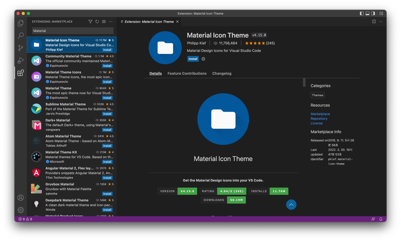The width and height of the screenshot is (401, 241).
Task: Toggle secondary side bar layout icon
Action: [x=373, y=13]
